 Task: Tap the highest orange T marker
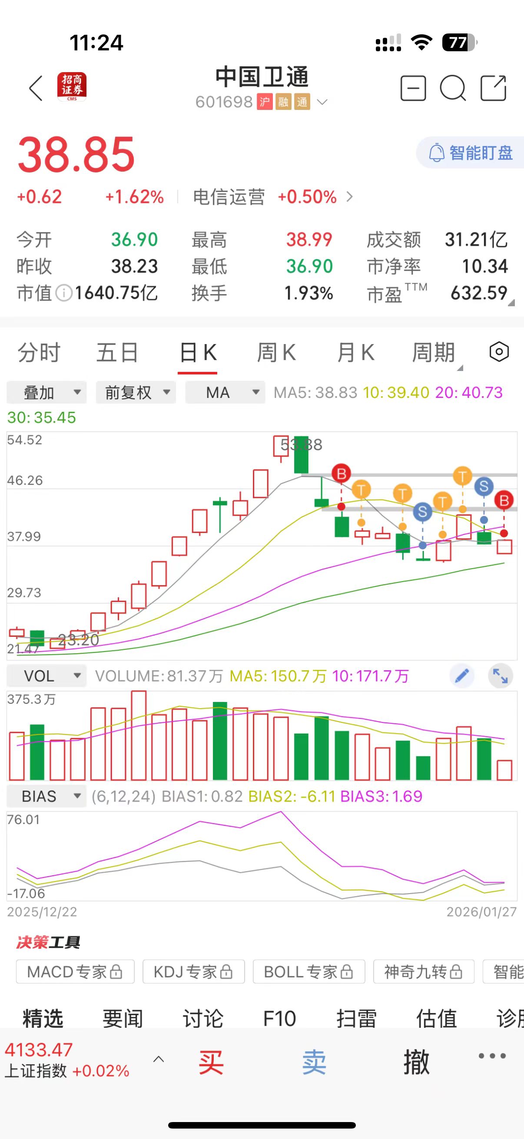(463, 476)
